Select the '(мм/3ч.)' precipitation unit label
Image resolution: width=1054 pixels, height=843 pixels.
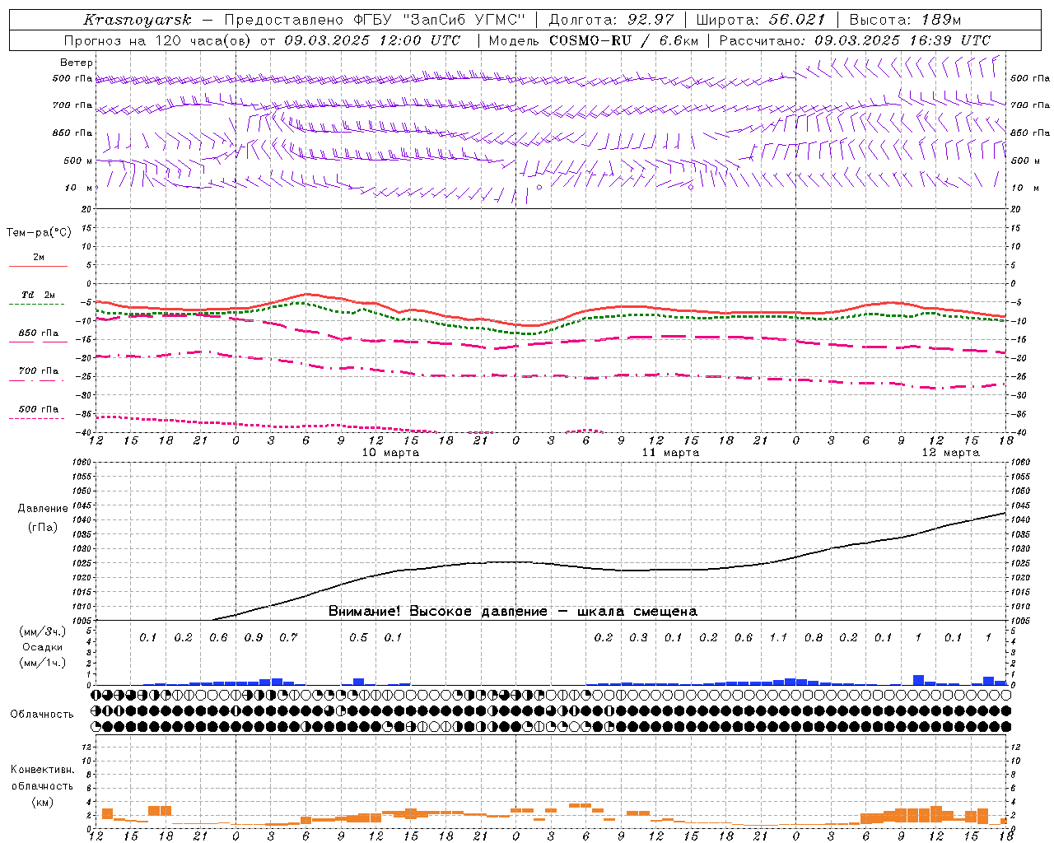tap(43, 631)
